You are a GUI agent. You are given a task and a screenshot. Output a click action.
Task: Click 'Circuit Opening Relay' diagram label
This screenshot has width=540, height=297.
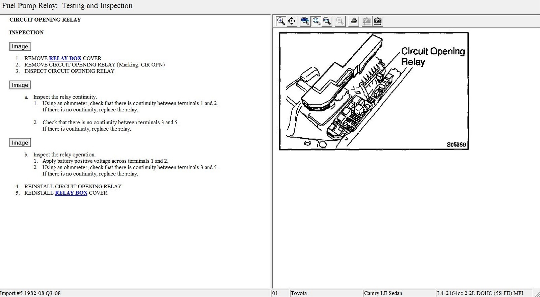point(433,56)
